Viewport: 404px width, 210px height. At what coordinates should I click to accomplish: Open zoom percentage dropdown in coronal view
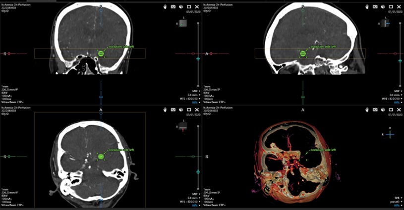tap(195, 103)
